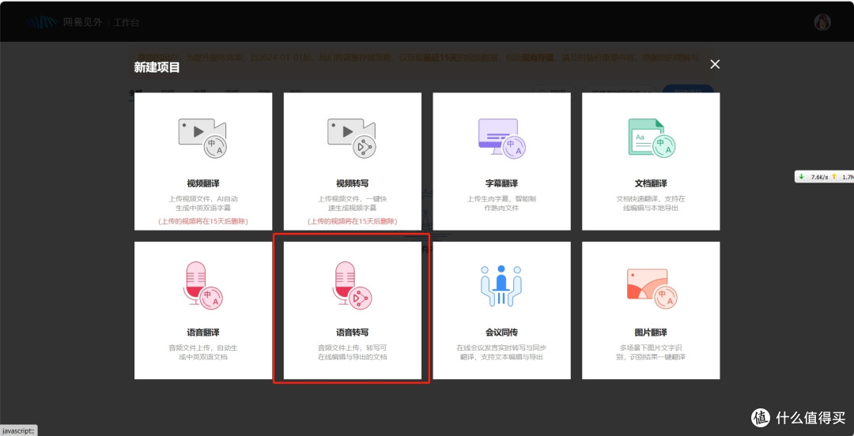Choose the 语音转写 card title
This screenshot has width=854, height=436.
(x=353, y=333)
